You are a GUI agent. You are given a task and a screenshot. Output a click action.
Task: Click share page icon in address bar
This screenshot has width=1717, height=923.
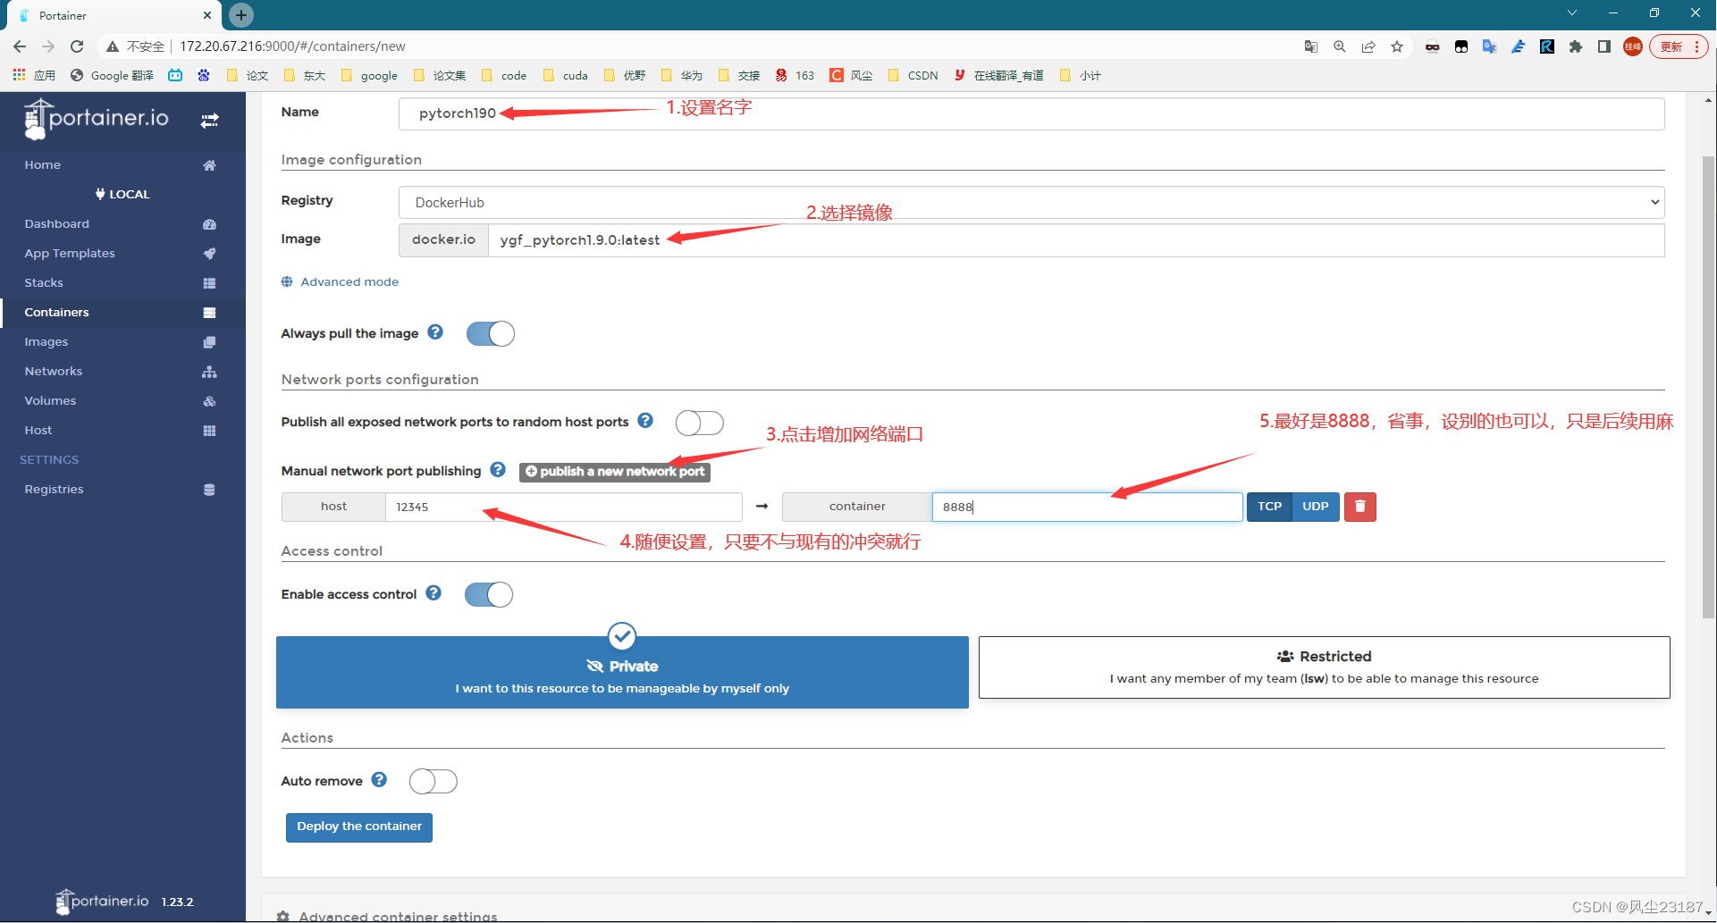(1368, 46)
